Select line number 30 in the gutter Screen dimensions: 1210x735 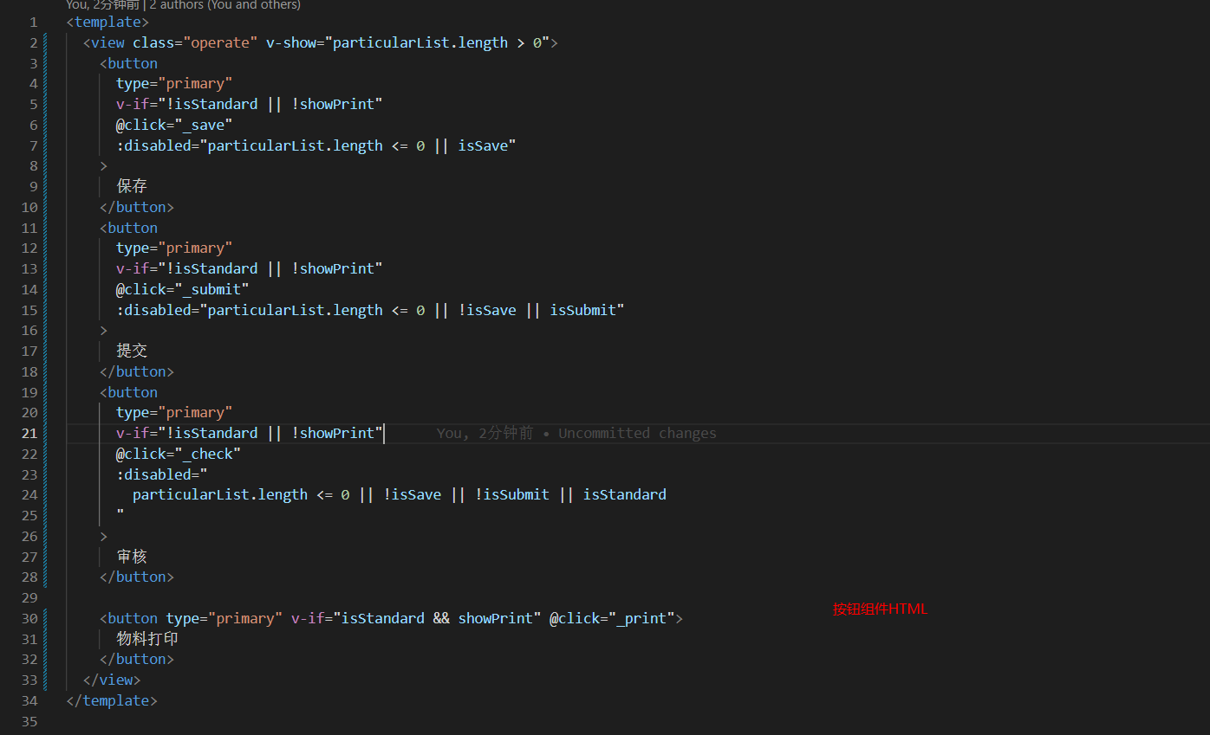pyautogui.click(x=29, y=618)
